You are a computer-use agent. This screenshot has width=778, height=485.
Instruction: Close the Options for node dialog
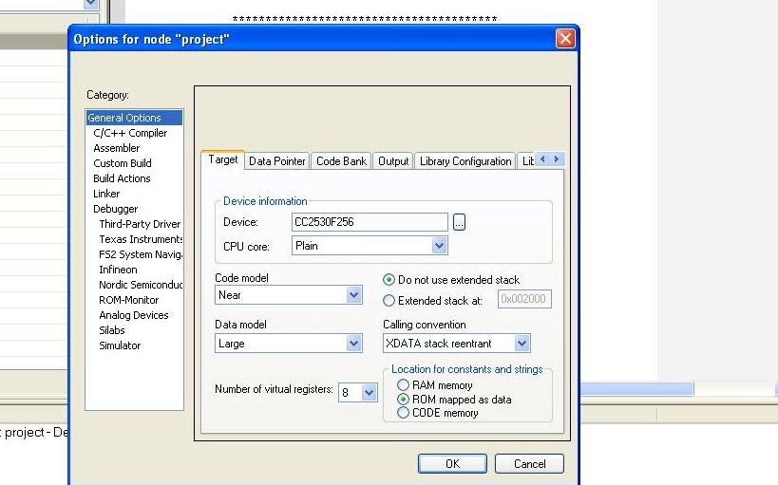[x=565, y=39]
